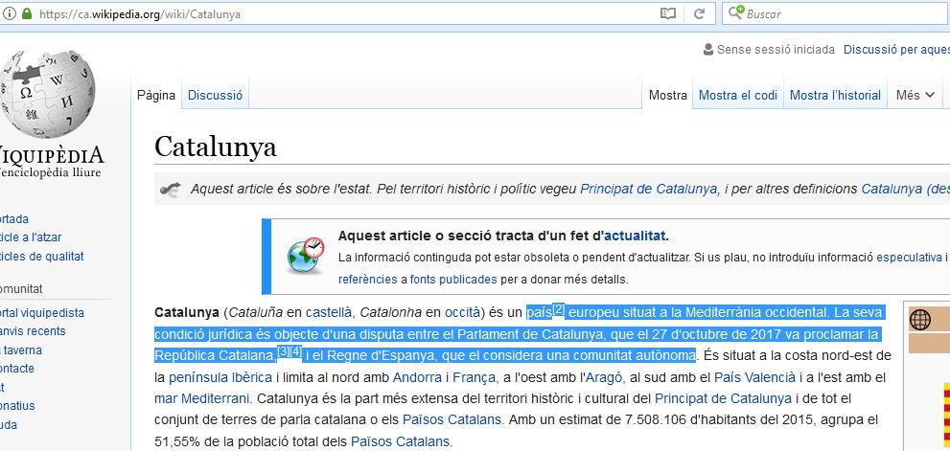Open Discussió per aquest link at top
This screenshot has width=950, height=451.
[896, 50]
